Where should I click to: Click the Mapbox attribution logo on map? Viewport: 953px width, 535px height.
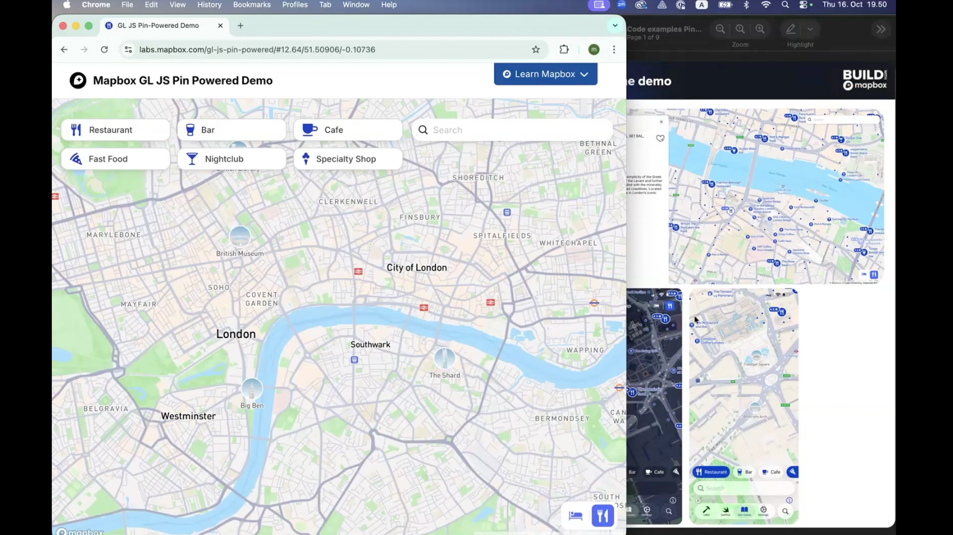80,532
